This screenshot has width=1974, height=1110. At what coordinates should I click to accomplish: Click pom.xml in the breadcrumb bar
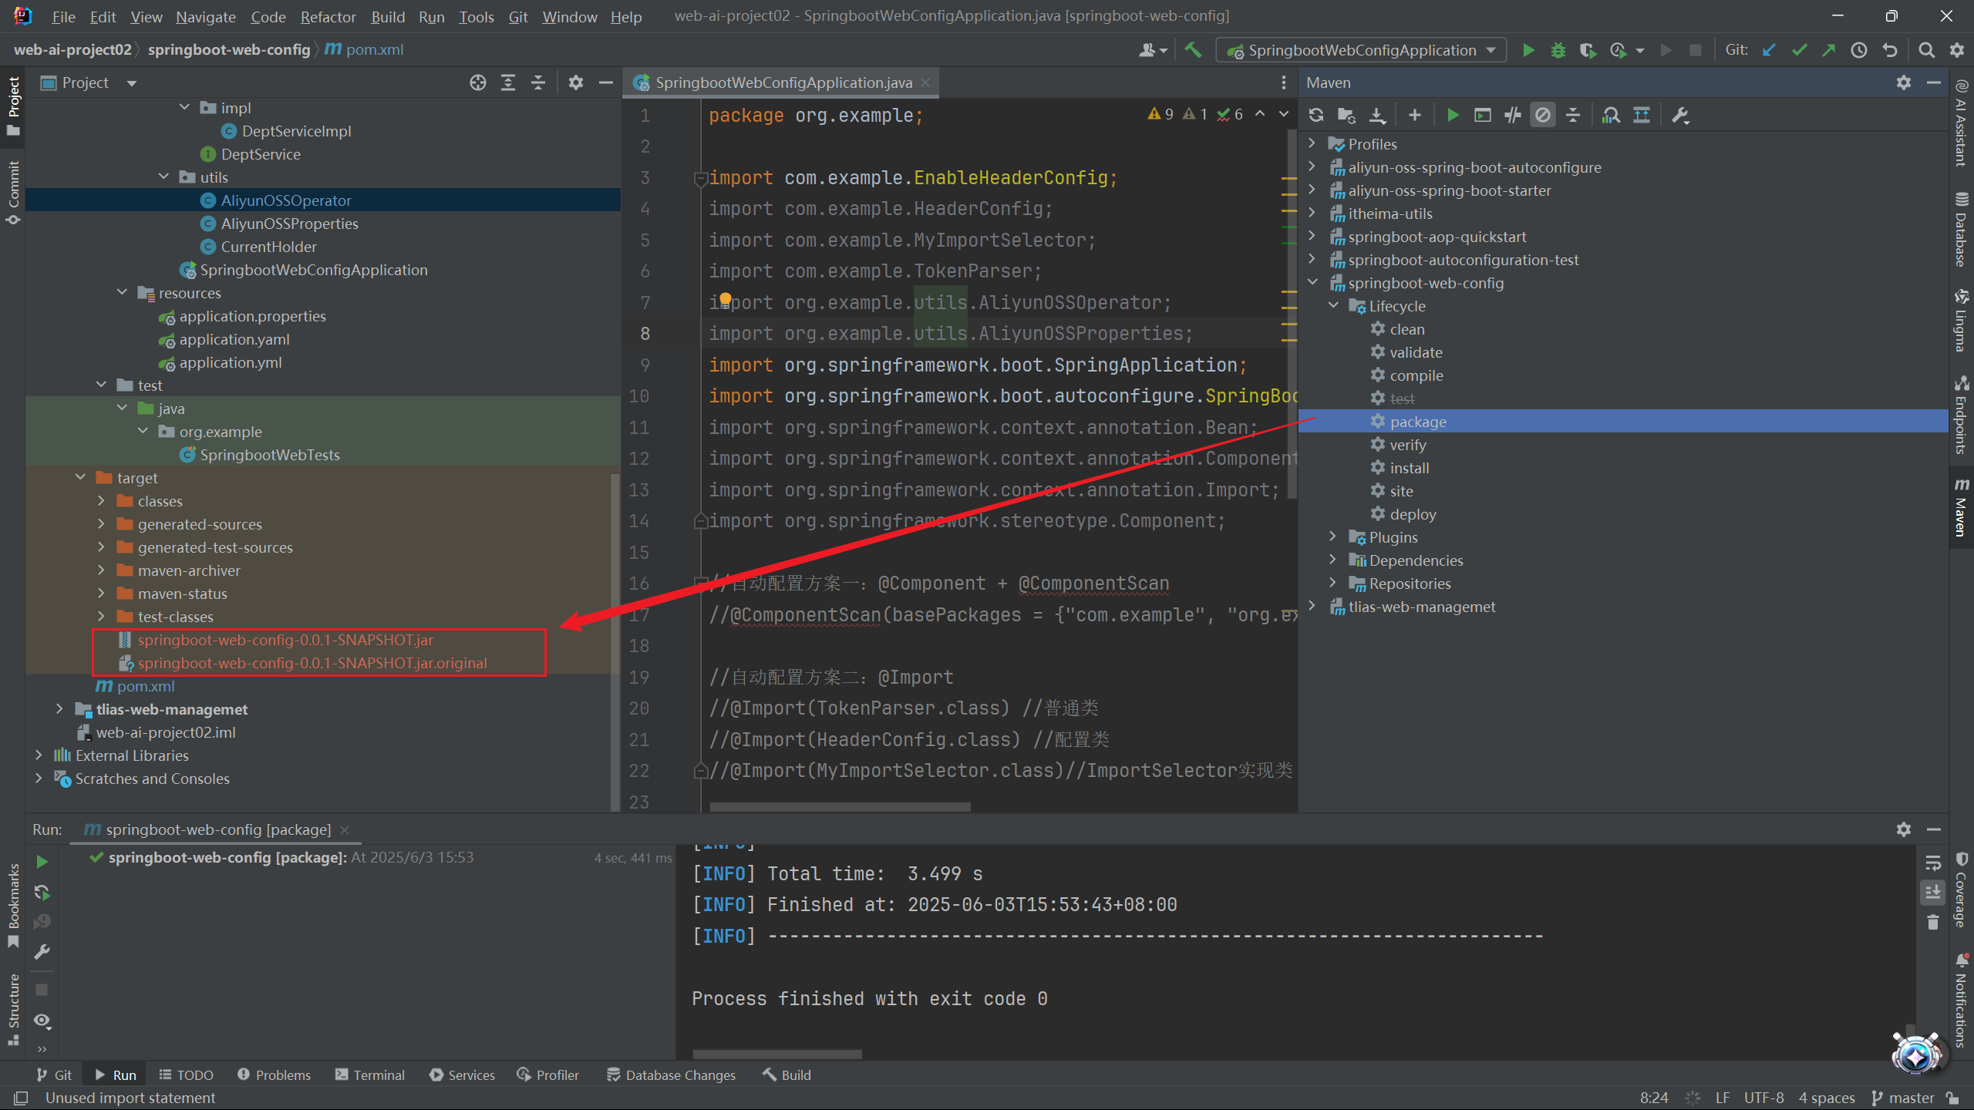click(x=374, y=50)
